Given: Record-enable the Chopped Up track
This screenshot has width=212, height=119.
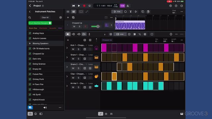Looking at the screenshot, I should click(x=85, y=26).
